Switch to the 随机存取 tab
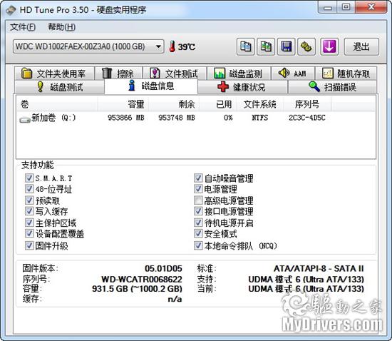 coord(346,73)
